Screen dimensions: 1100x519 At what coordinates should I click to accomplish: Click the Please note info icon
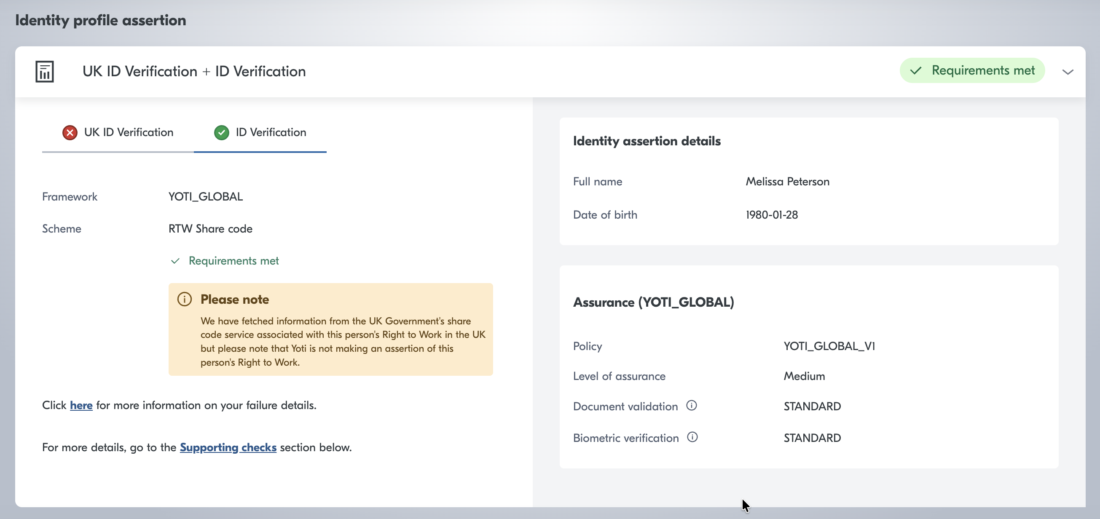(x=185, y=299)
